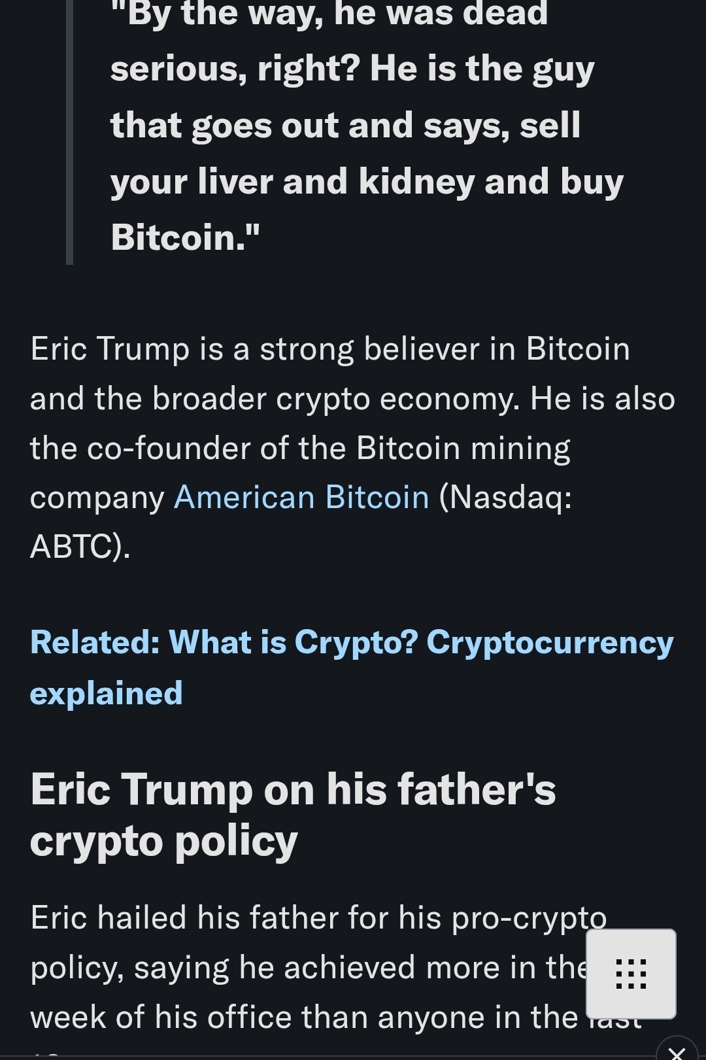Image resolution: width=706 pixels, height=1060 pixels.
Task: Open the American Bitcoin link
Action: tap(301, 497)
